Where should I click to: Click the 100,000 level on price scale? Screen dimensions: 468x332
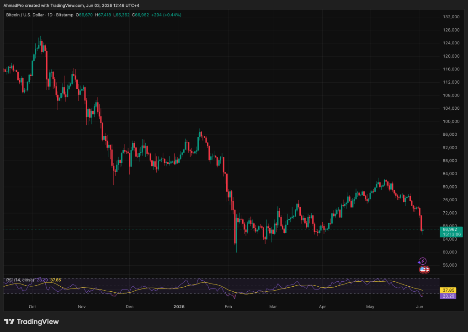coord(451,122)
